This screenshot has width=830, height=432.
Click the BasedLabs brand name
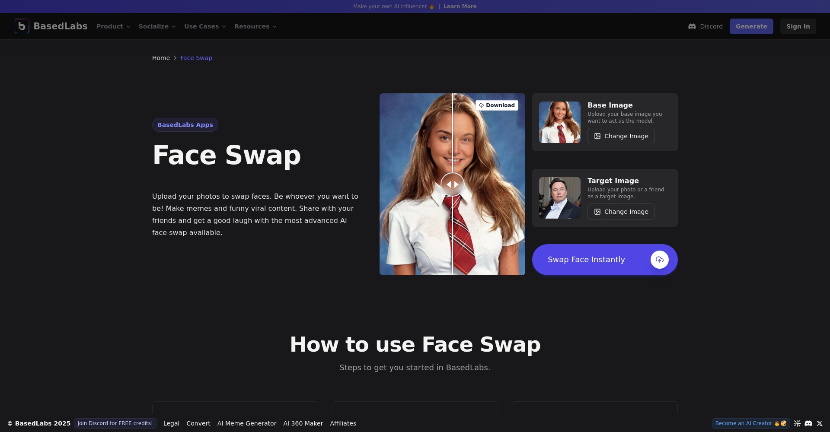click(61, 26)
